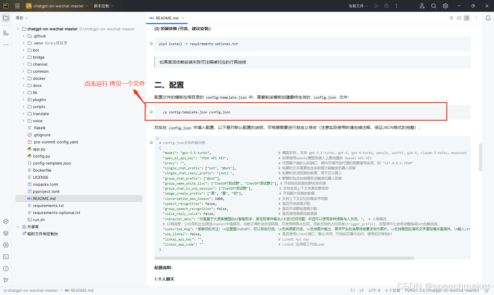The height and width of the screenshot is (295, 494).
Task: Open the 当前文件 run configuration dropdown
Action: tap(358, 6)
